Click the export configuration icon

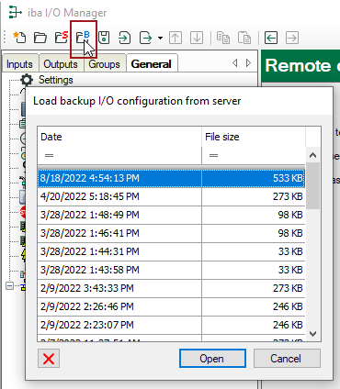click(x=146, y=38)
